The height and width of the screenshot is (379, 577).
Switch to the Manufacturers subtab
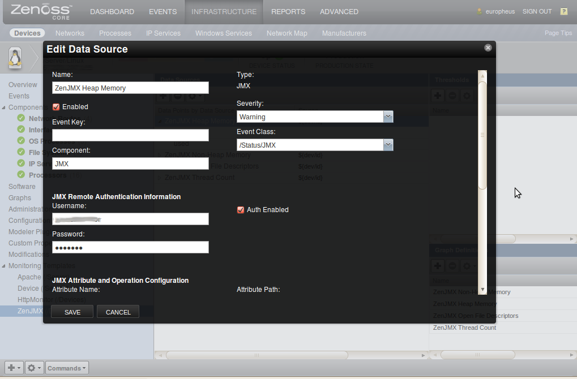[x=344, y=33]
